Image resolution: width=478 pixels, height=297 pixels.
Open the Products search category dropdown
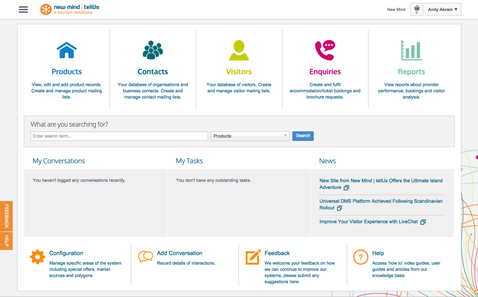tap(250, 136)
